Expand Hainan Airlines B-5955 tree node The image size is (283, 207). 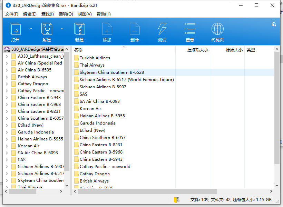click(x=7, y=139)
